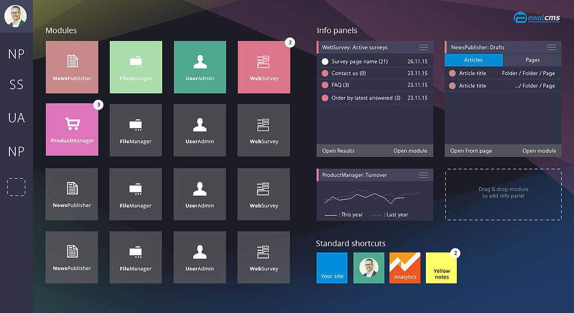Select the Contact us status circle
This screenshot has width=574, height=313.
pos(324,73)
